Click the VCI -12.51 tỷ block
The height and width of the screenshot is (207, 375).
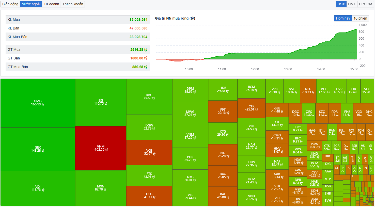click(277, 200)
